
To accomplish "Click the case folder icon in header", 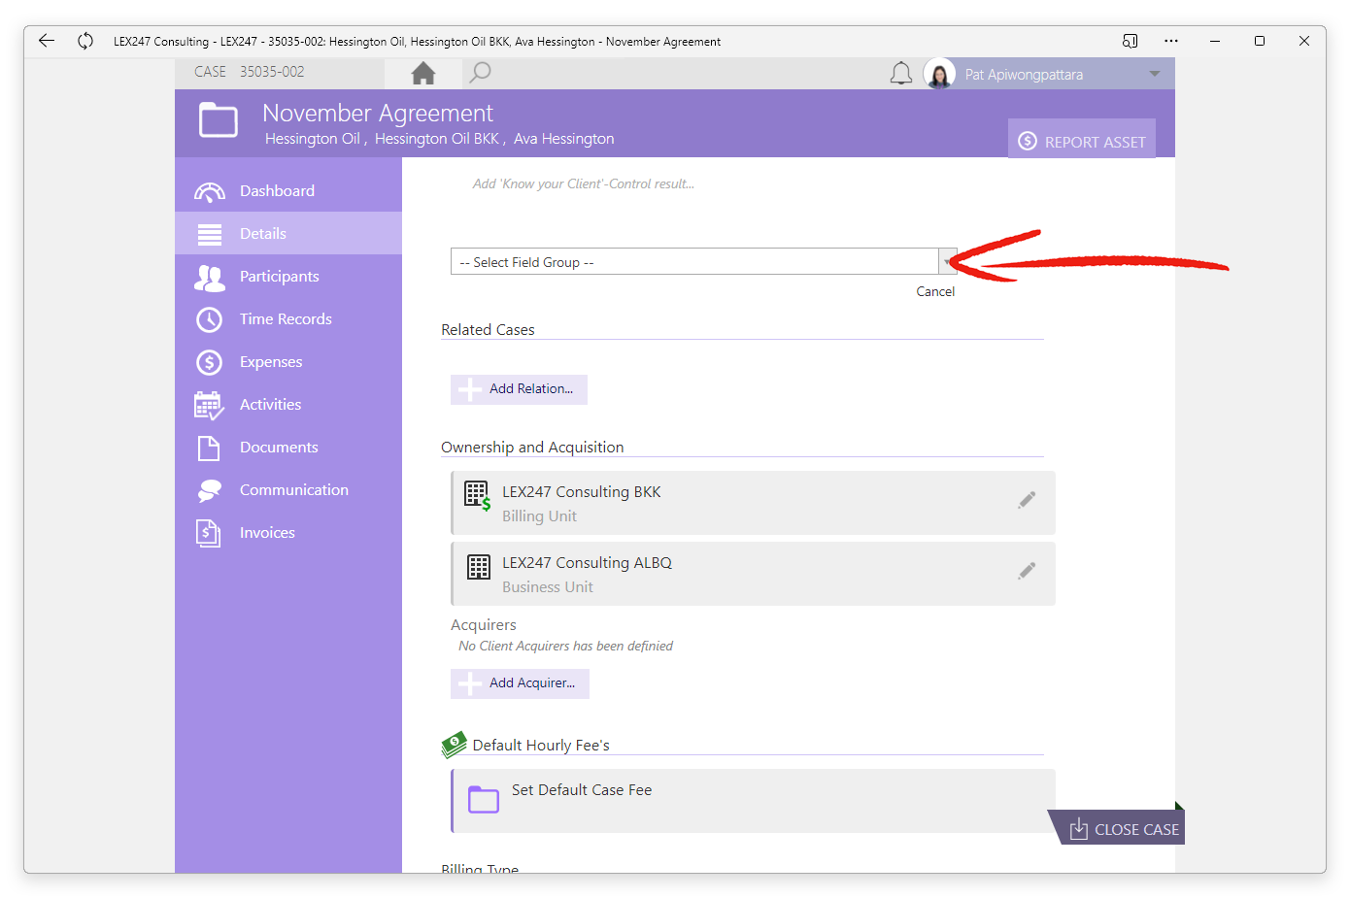I will click(219, 121).
